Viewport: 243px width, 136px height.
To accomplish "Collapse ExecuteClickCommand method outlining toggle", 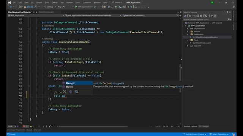I will pos(29,42).
